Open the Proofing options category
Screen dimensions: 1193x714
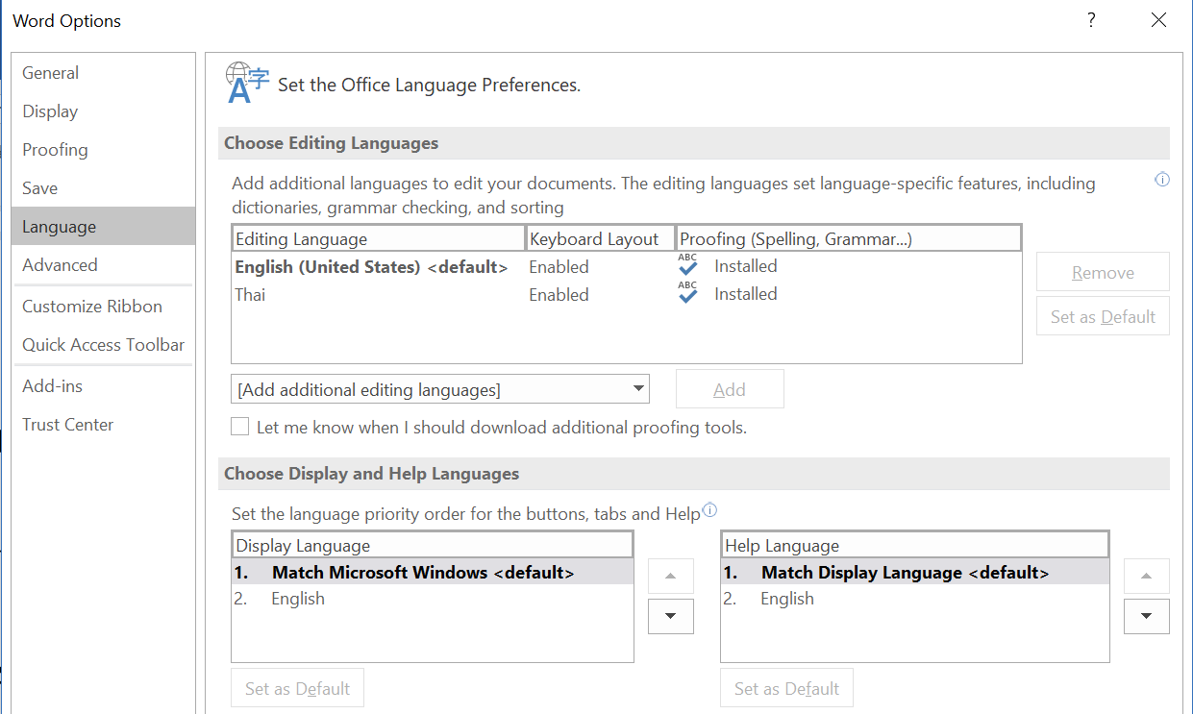point(55,150)
